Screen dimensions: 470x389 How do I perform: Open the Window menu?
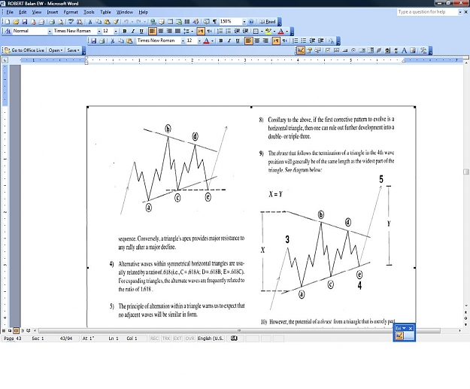point(124,12)
